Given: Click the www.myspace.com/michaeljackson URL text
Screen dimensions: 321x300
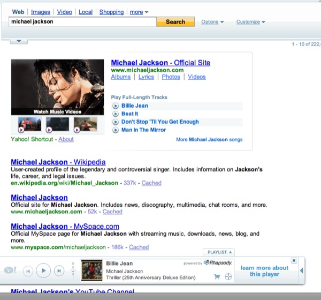Looking at the screenshot, I should point(58,247).
